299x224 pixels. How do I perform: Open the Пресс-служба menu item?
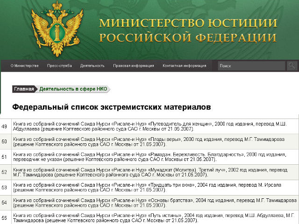coord(59,66)
